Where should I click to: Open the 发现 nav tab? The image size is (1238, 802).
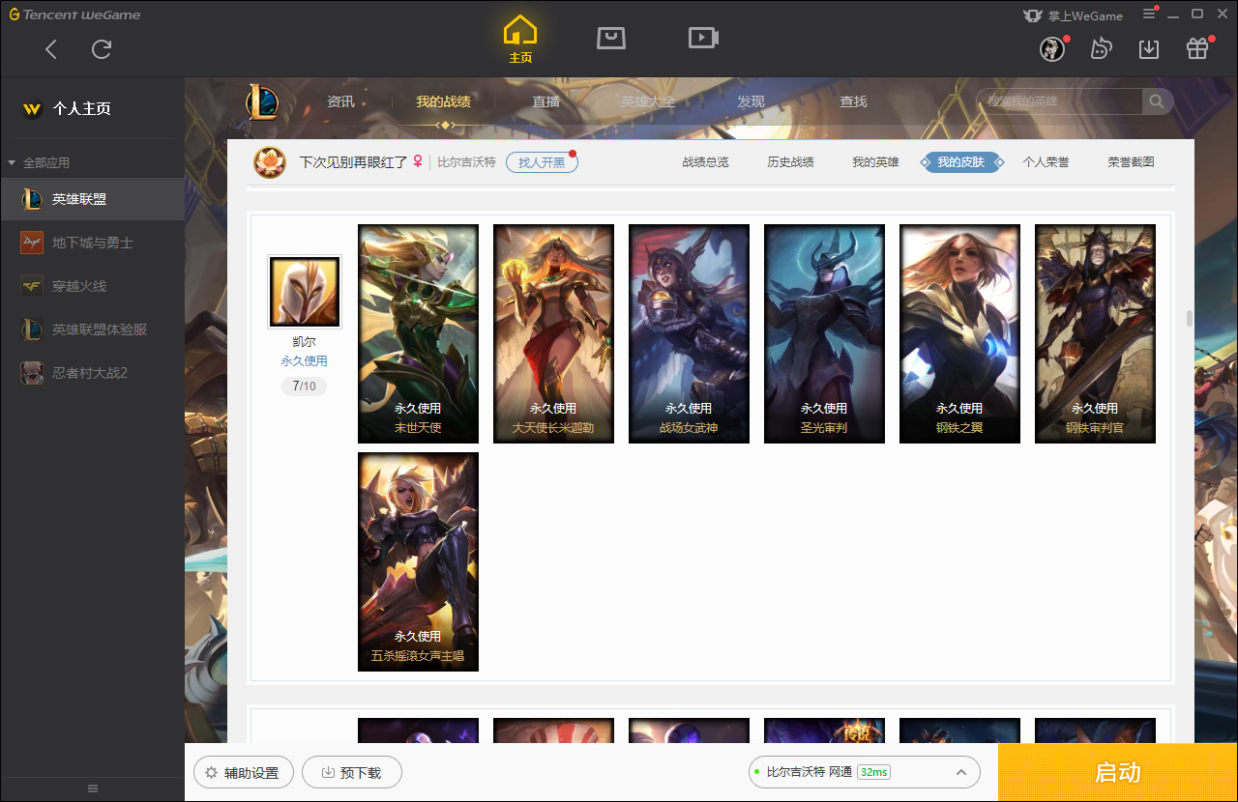751,101
